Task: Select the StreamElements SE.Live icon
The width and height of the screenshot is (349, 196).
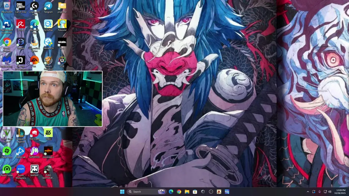Action: 34,45
